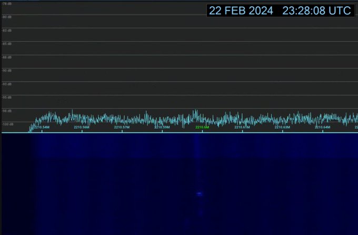Screen dimensions: 358x235
Task: Select the green 2210.6M center frequency label
Action: click(x=202, y=127)
